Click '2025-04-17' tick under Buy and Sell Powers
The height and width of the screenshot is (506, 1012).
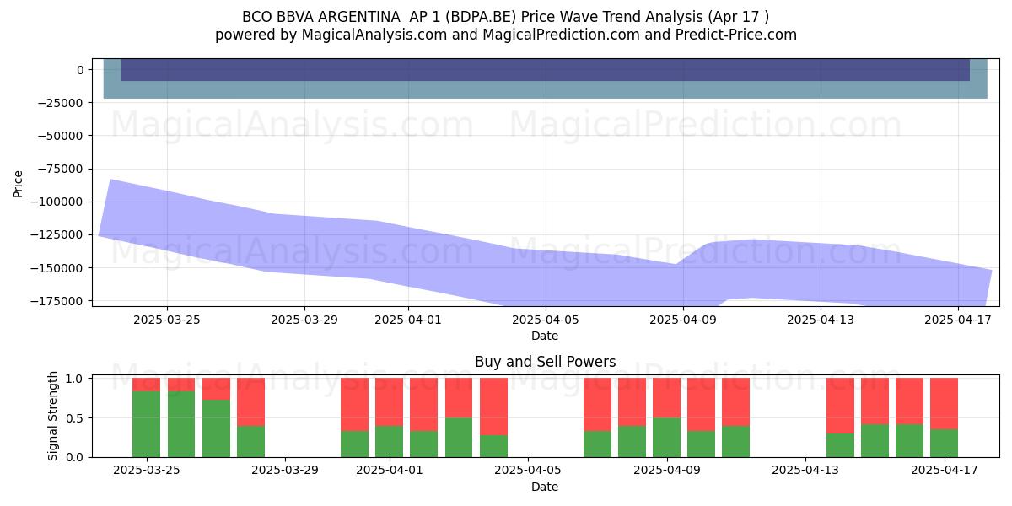(944, 471)
